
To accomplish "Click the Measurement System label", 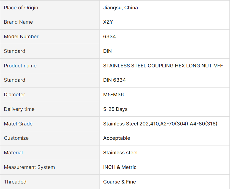I will point(29,167).
